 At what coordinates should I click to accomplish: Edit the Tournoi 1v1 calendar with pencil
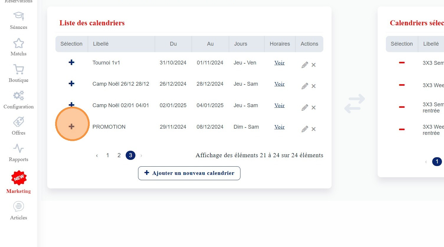click(305, 65)
